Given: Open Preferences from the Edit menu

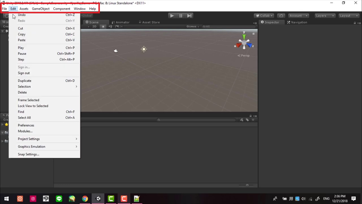Looking at the screenshot, I should click(x=26, y=125).
